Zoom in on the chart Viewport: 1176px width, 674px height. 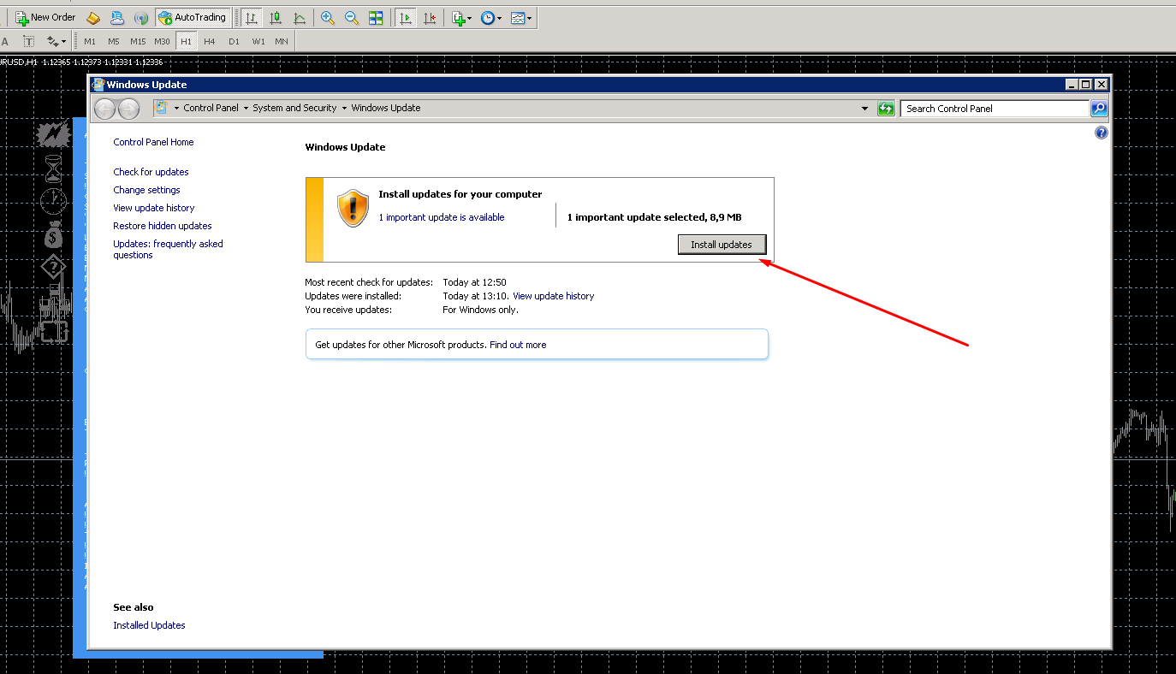point(328,17)
